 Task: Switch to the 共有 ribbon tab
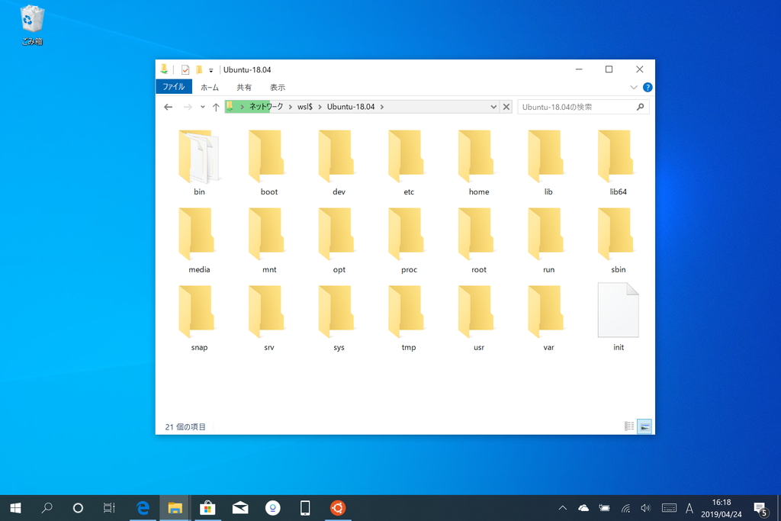[x=244, y=87]
